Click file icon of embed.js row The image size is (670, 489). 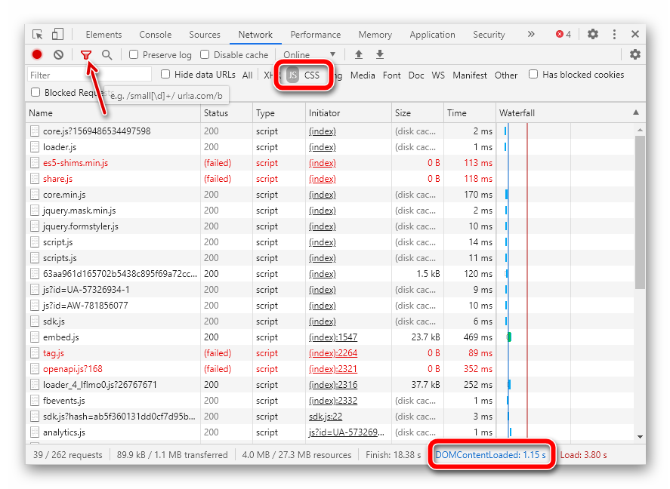tap(35, 337)
